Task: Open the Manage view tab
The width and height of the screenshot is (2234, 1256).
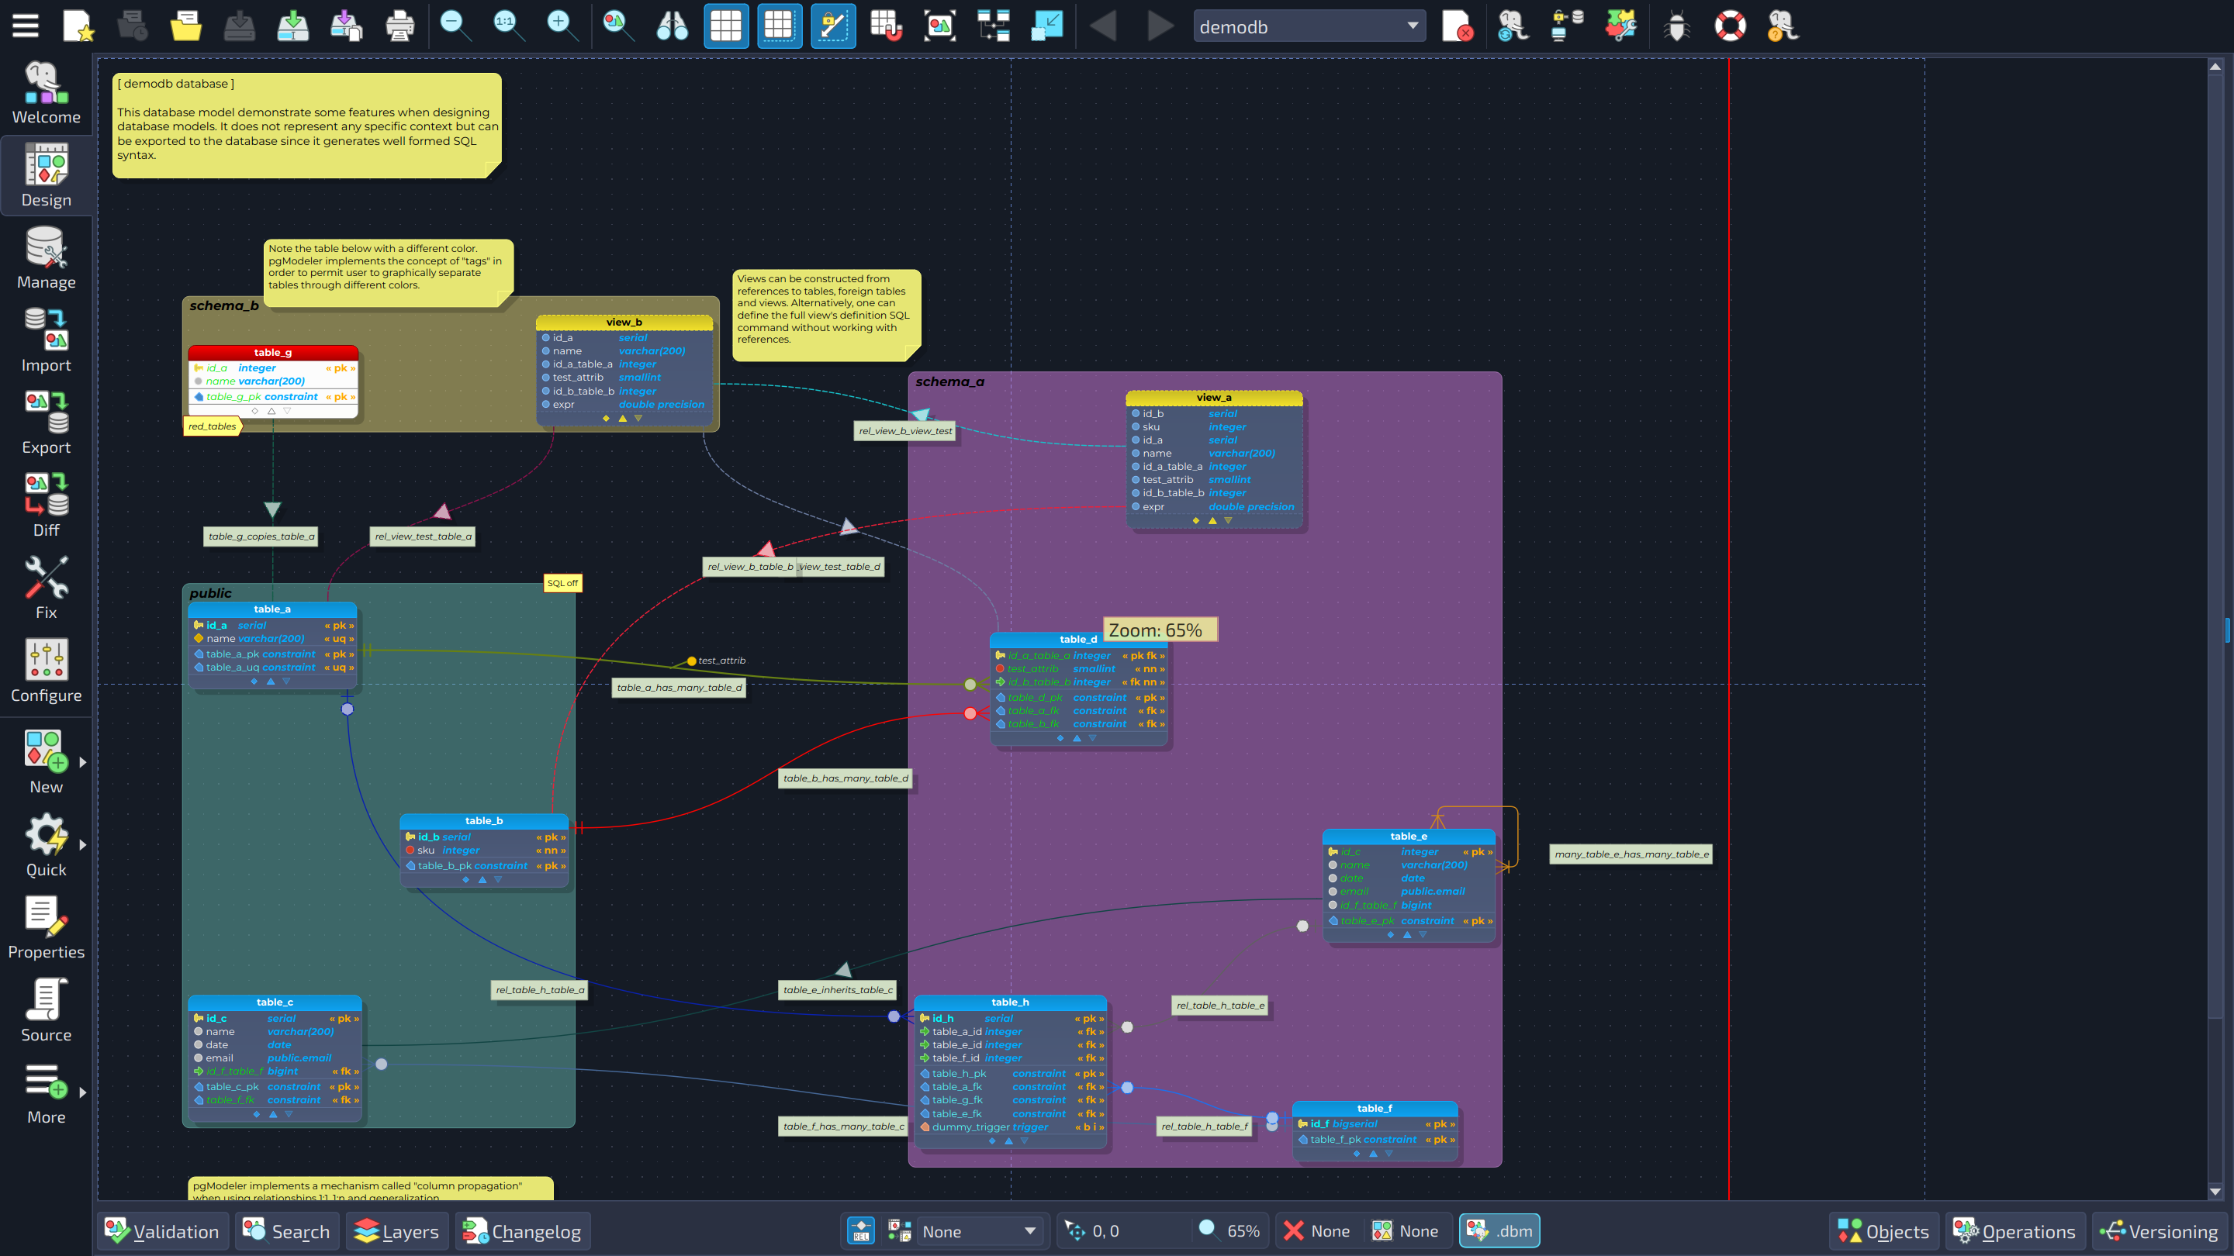Action: pyautogui.click(x=46, y=257)
